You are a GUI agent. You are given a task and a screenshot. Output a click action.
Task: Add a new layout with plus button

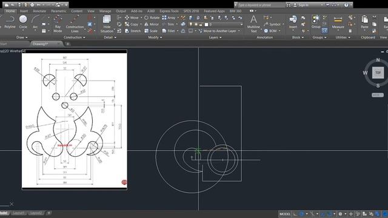tap(48, 213)
